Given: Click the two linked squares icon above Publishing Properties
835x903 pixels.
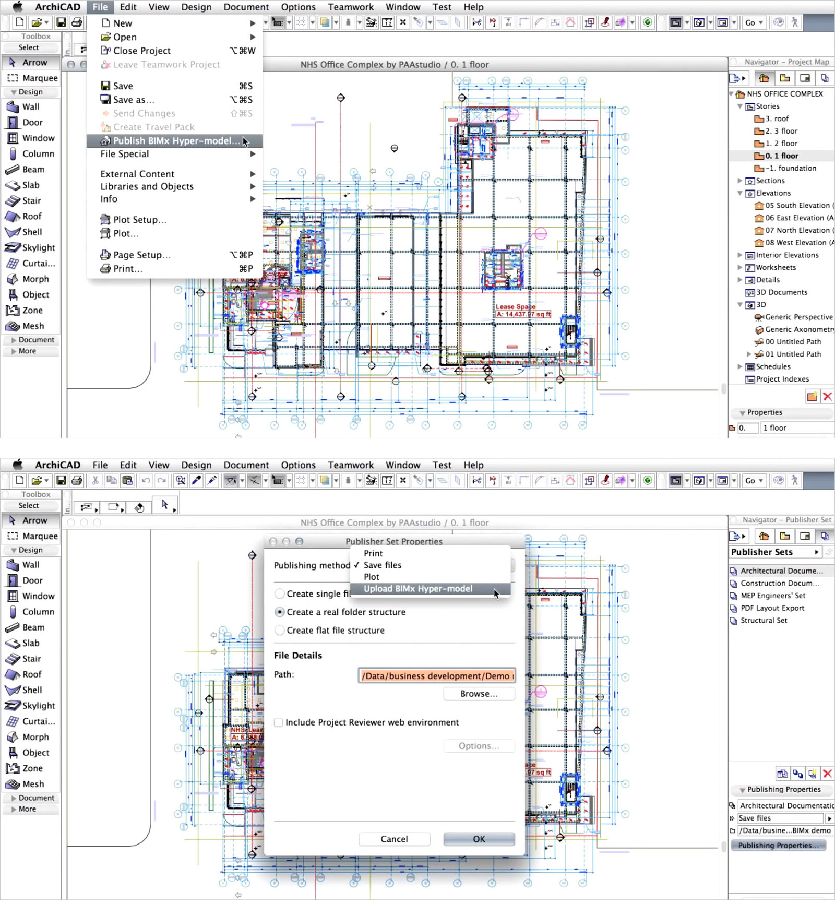Looking at the screenshot, I should coord(797,774).
